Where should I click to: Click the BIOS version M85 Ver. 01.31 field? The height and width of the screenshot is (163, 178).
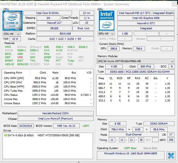coord(66,126)
